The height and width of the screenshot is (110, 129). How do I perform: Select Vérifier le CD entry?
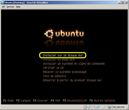pyautogui.click(x=53, y=68)
